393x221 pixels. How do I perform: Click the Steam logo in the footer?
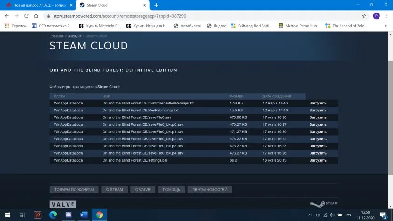324,204
